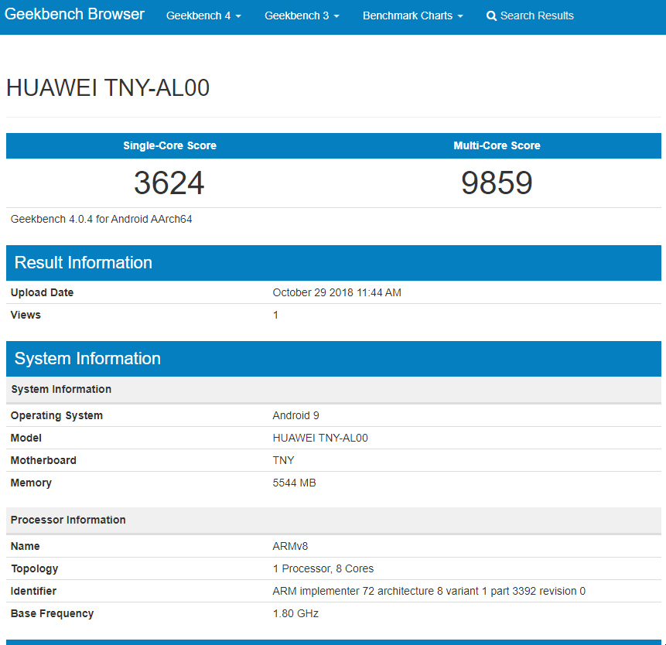
Task: Select the multi-core score 9859
Action: tap(497, 183)
